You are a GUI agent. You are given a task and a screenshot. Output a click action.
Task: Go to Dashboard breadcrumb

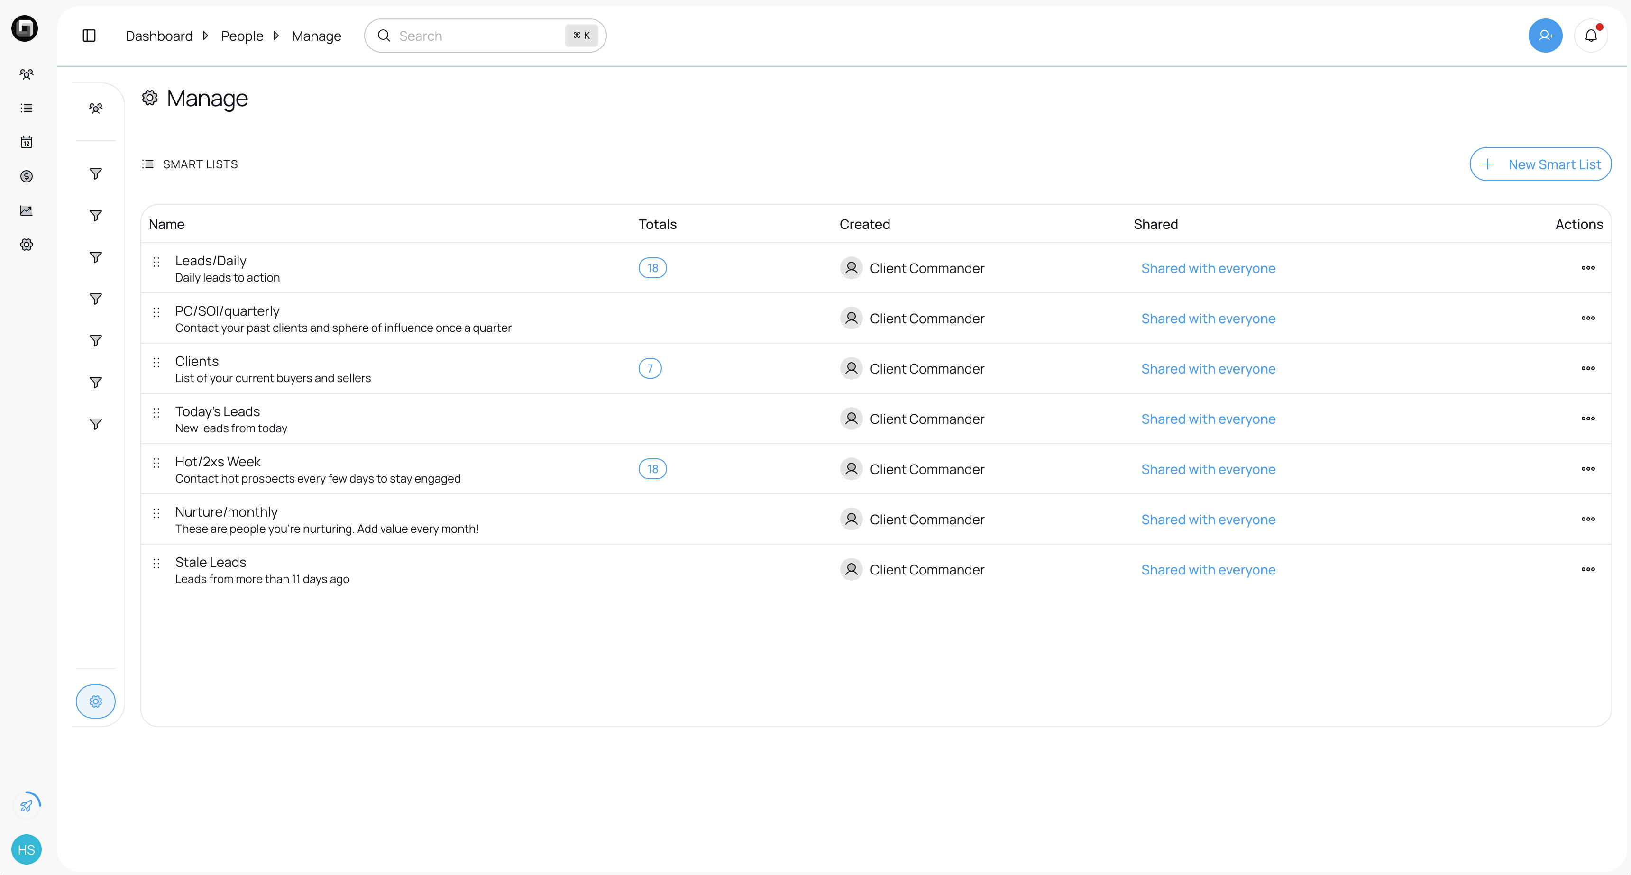coord(159,36)
